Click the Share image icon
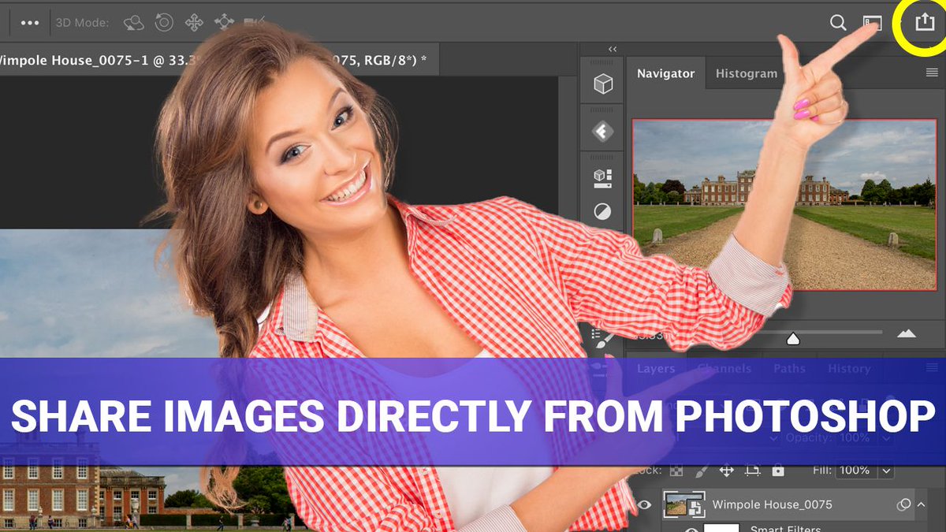Screen dimensions: 946x532 (x=923, y=22)
